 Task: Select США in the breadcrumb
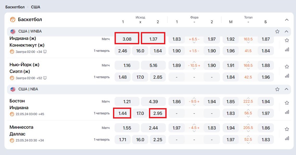35,7
